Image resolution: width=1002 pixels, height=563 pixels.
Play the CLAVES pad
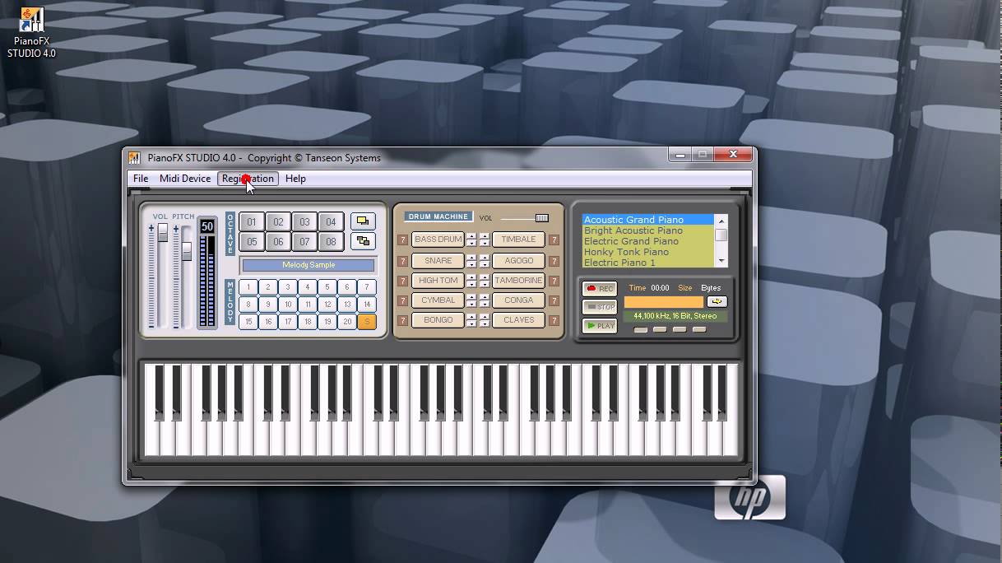point(518,320)
